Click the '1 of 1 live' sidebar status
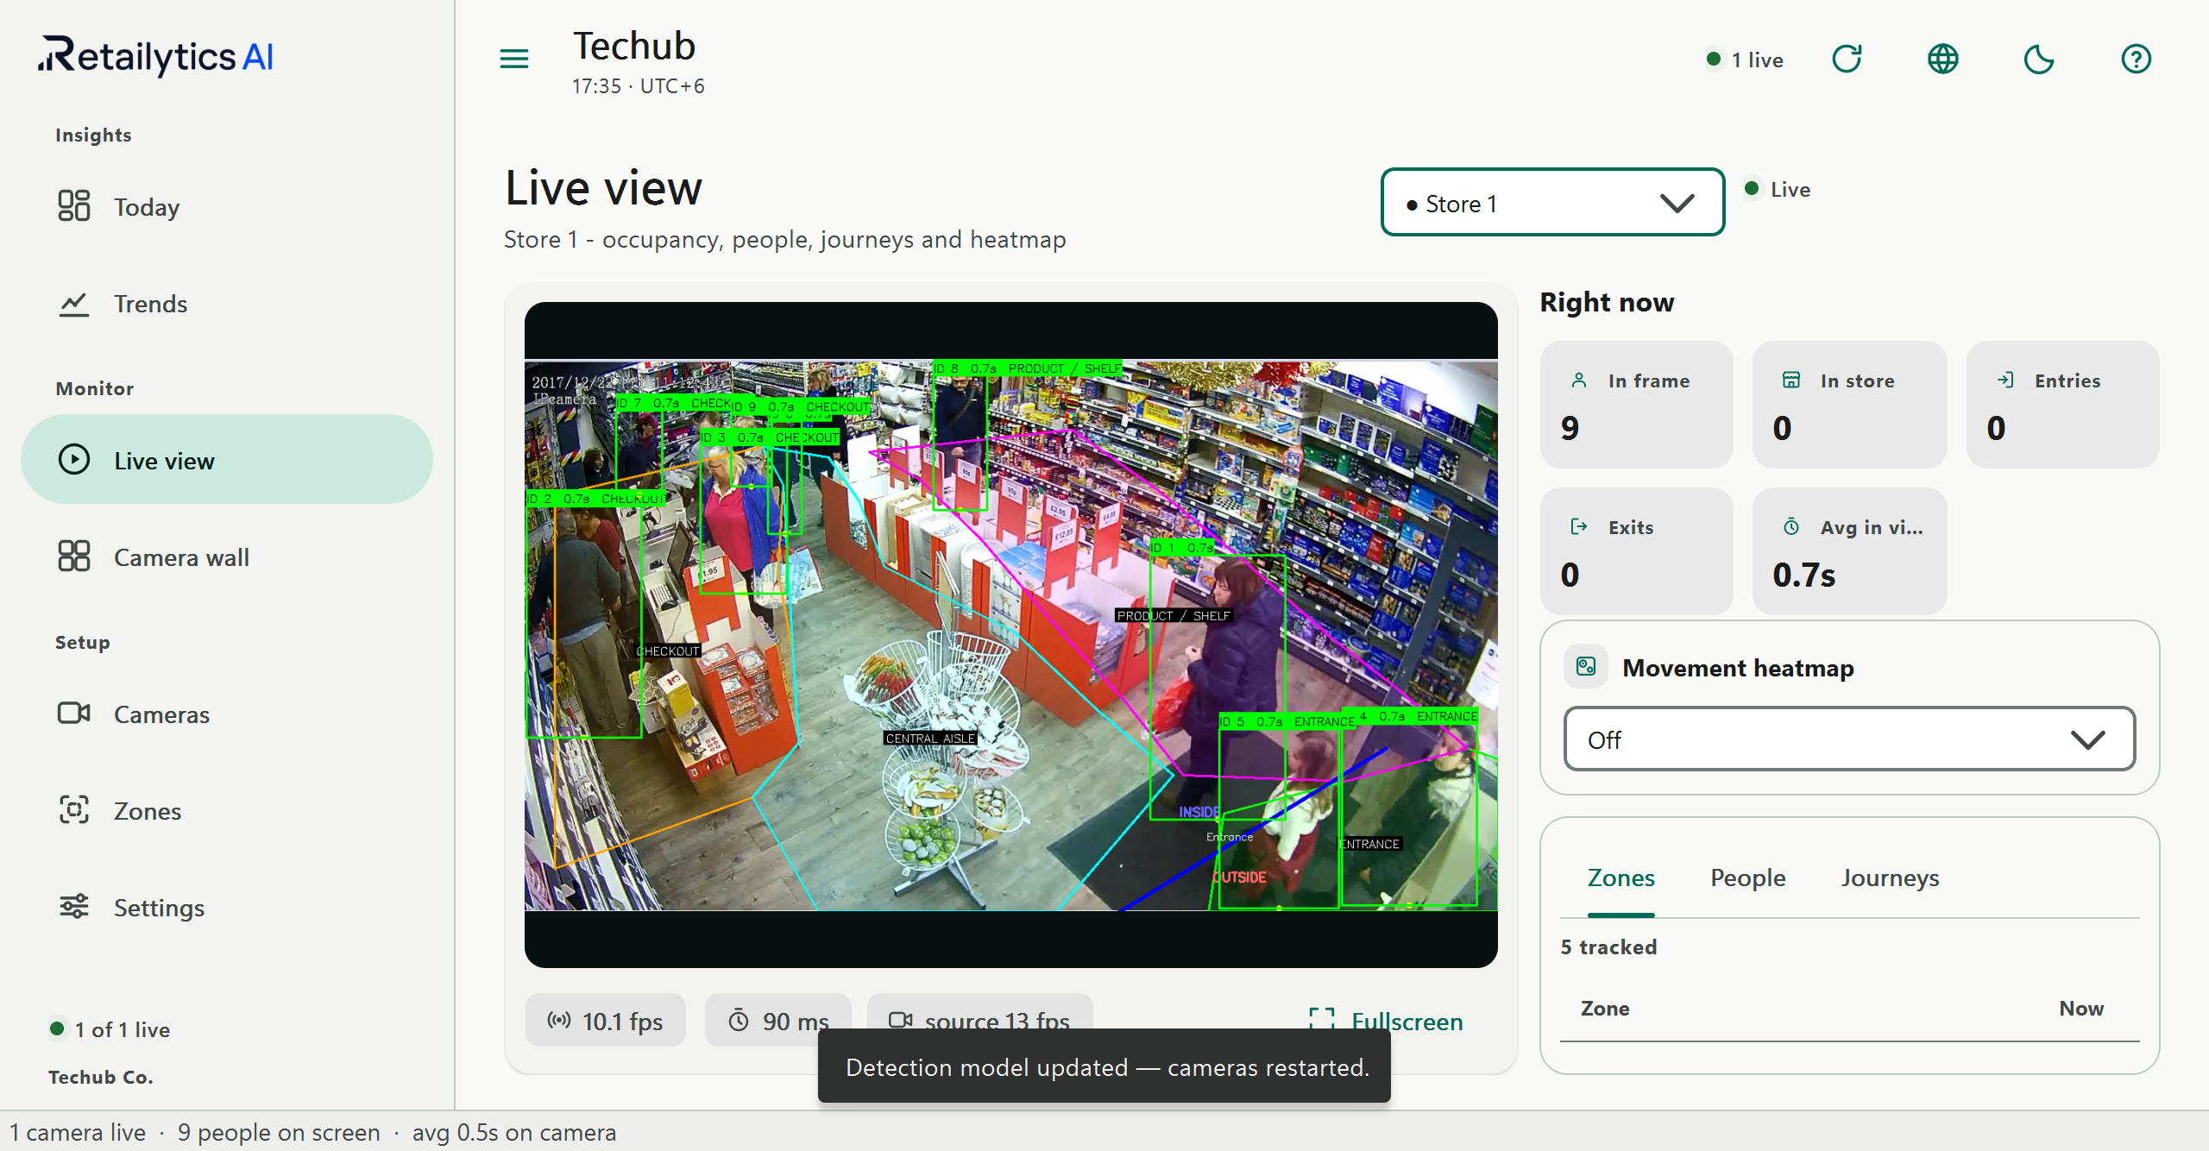This screenshot has height=1151, width=2209. 110,1029
